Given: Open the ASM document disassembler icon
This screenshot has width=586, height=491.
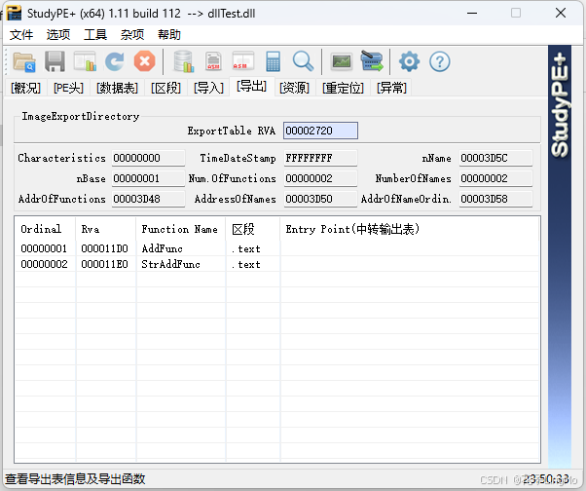Looking at the screenshot, I should [x=213, y=61].
